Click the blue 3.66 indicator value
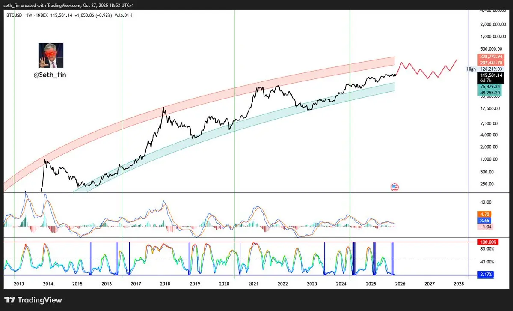The image size is (513, 311). [x=484, y=221]
